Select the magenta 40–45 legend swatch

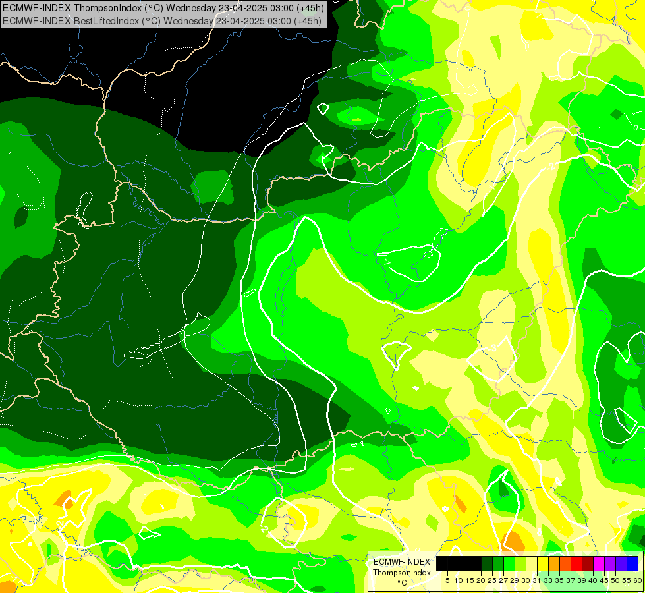tap(600, 563)
